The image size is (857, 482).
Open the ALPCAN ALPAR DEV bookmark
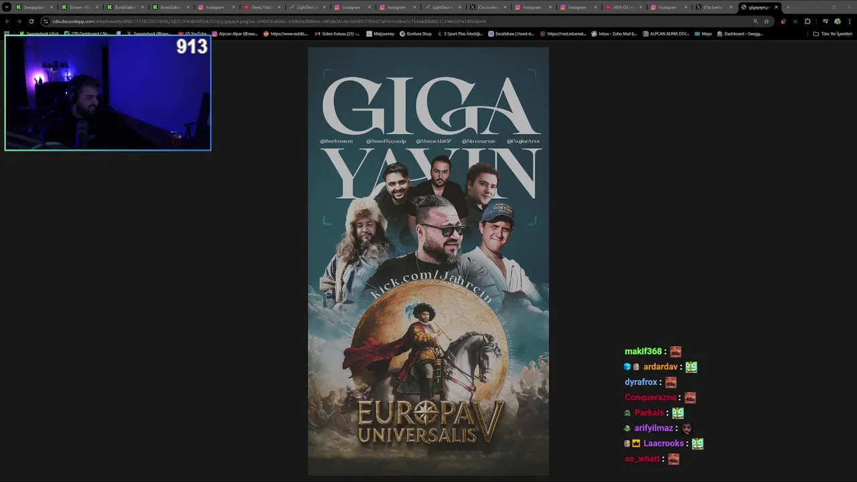(666, 33)
